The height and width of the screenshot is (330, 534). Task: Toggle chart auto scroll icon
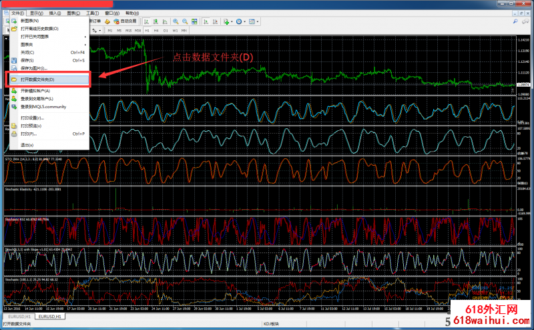[x=206, y=21]
